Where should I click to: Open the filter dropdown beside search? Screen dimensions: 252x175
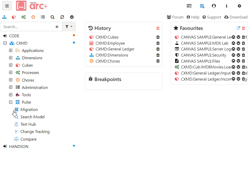point(69,27)
